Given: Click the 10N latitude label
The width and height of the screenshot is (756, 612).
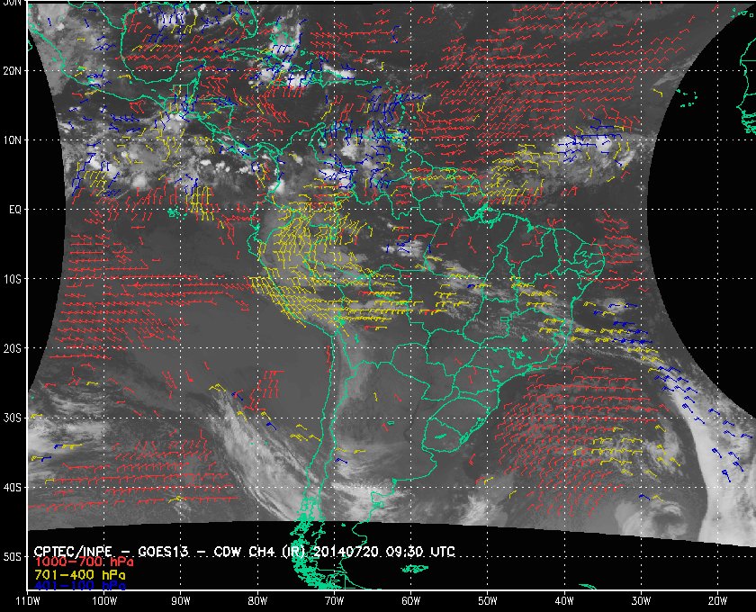Looking at the screenshot, I should click(13, 139).
